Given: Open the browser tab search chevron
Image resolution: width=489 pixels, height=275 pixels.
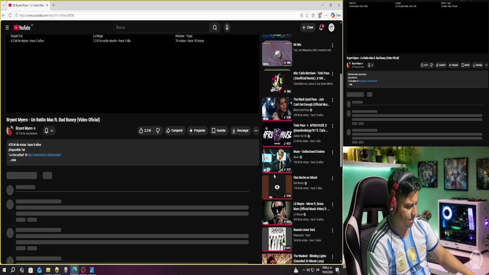Looking at the screenshot, I should 4,5.
